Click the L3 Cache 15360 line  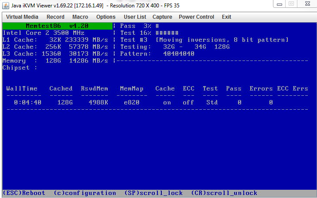55,54
